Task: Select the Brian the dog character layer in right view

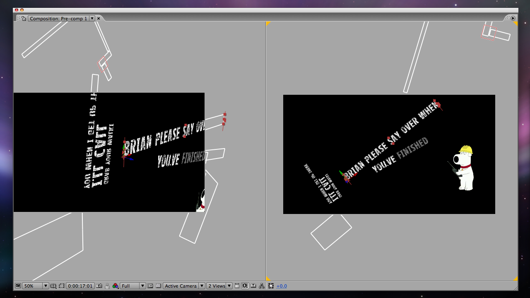Action: tap(463, 168)
